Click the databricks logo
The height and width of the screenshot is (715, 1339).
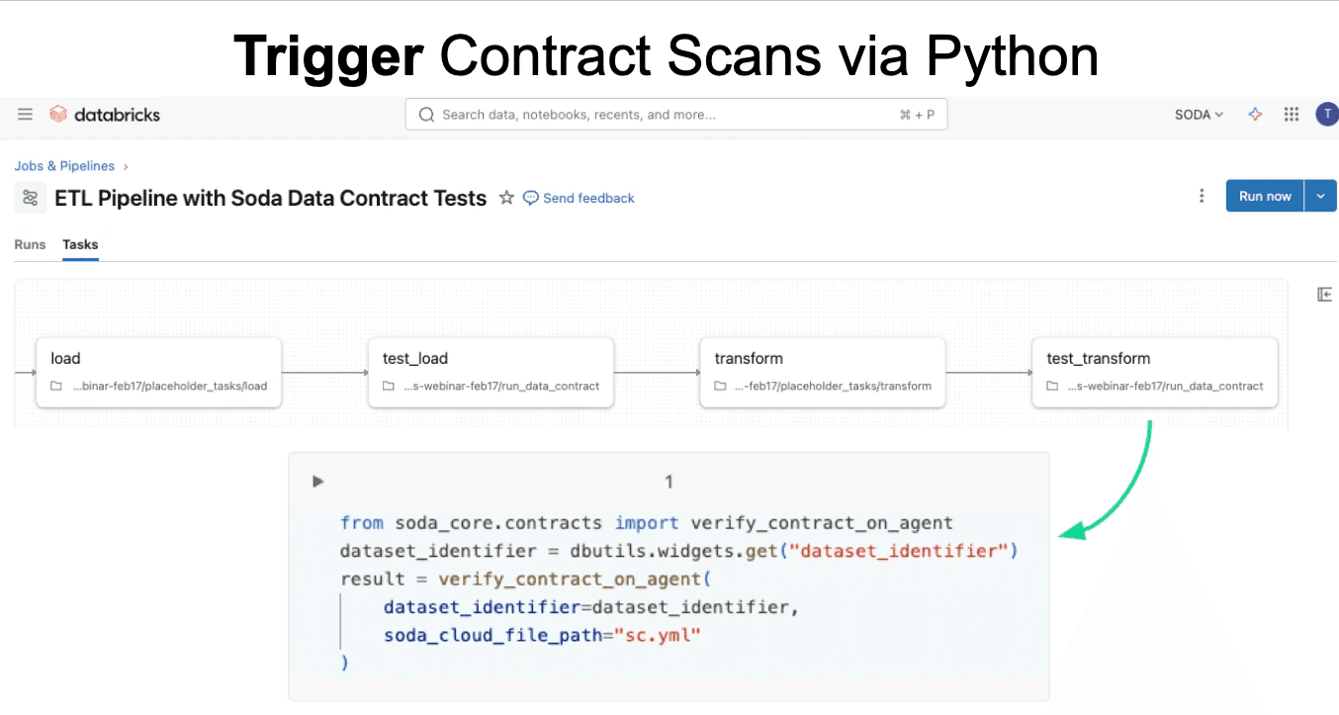pos(104,114)
